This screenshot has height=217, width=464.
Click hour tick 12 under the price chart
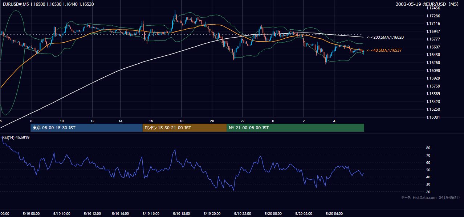click(x=92, y=121)
